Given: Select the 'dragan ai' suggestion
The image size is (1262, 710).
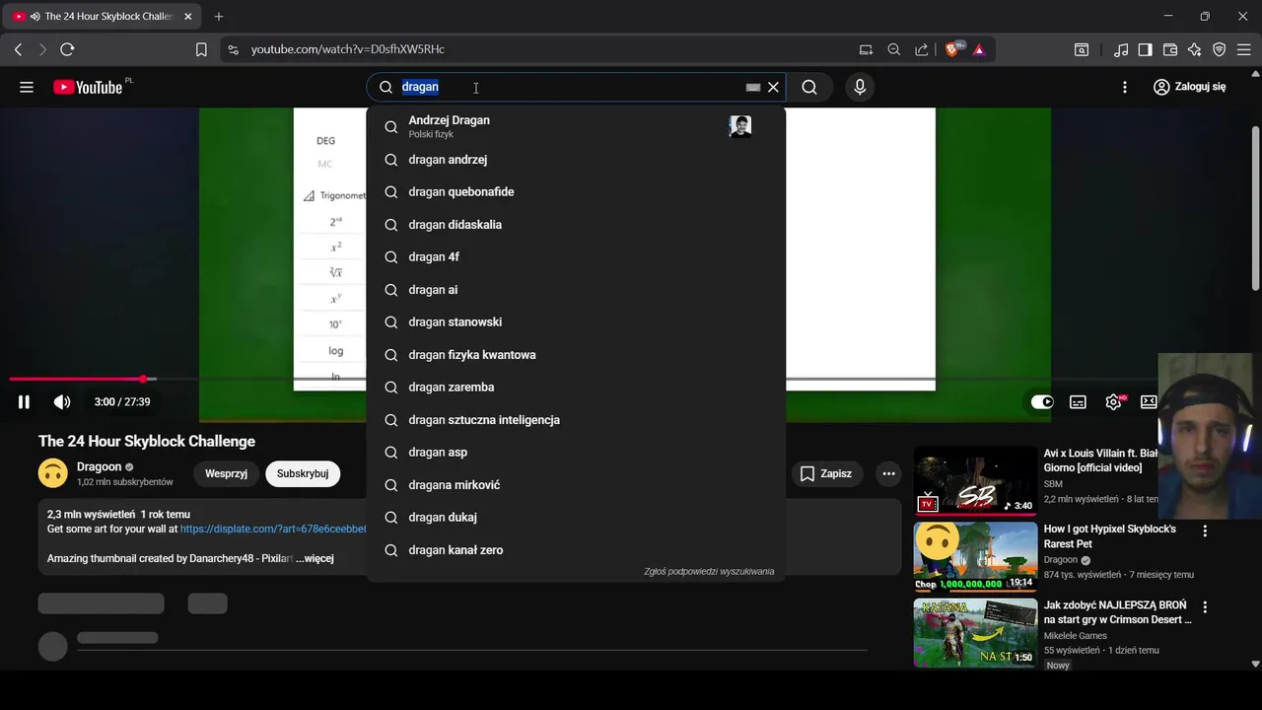Looking at the screenshot, I should pos(576,290).
